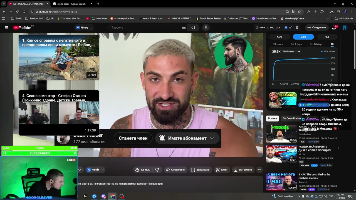
Task: Open vidIQ Filters control
Action: pos(84,27)
